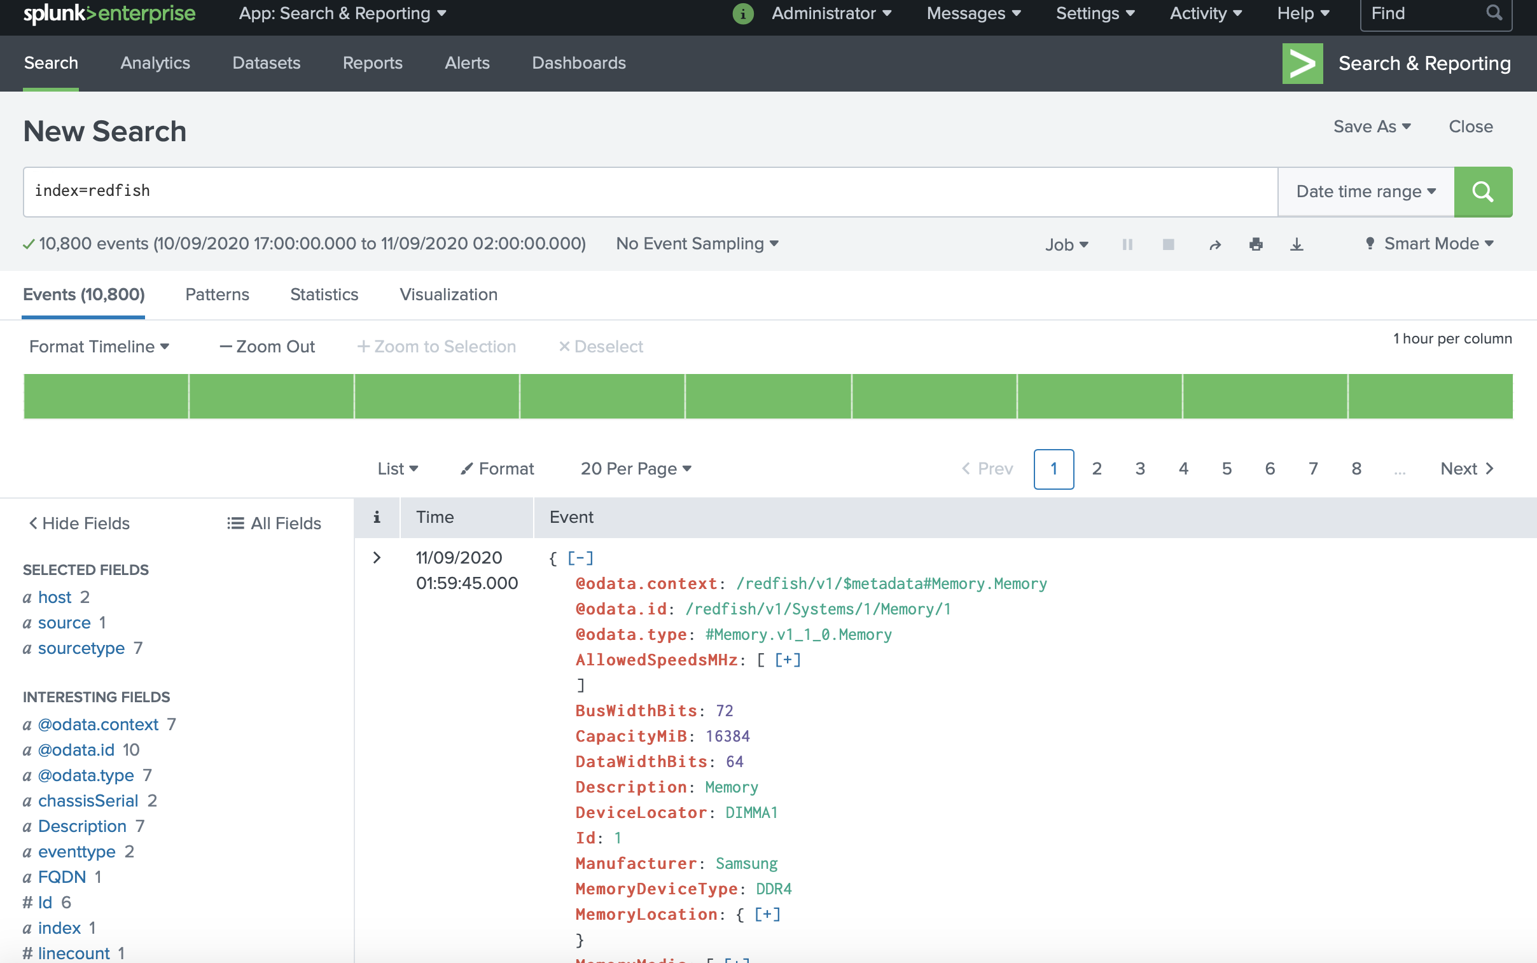Click the CapacityMiB value 16384
This screenshot has width=1537, height=963.
coord(727,736)
